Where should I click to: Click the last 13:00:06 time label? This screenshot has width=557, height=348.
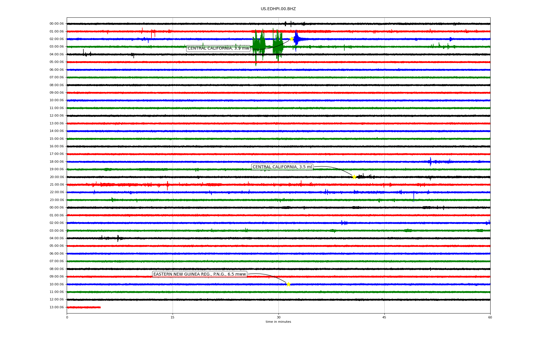pyautogui.click(x=57, y=307)
